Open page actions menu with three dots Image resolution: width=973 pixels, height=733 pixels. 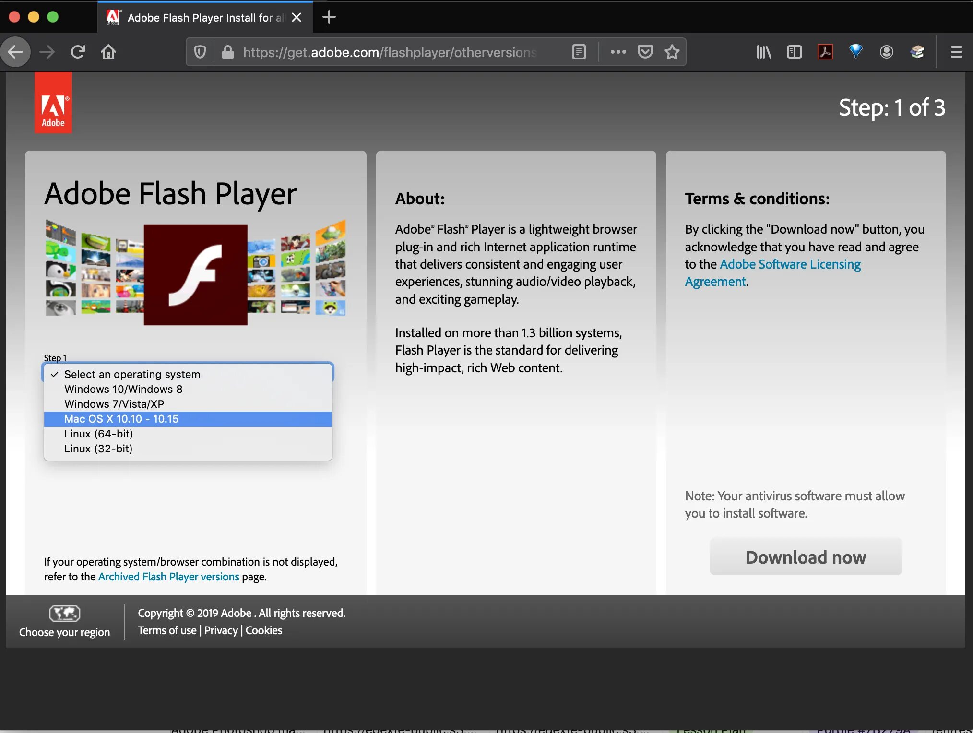tap(618, 52)
